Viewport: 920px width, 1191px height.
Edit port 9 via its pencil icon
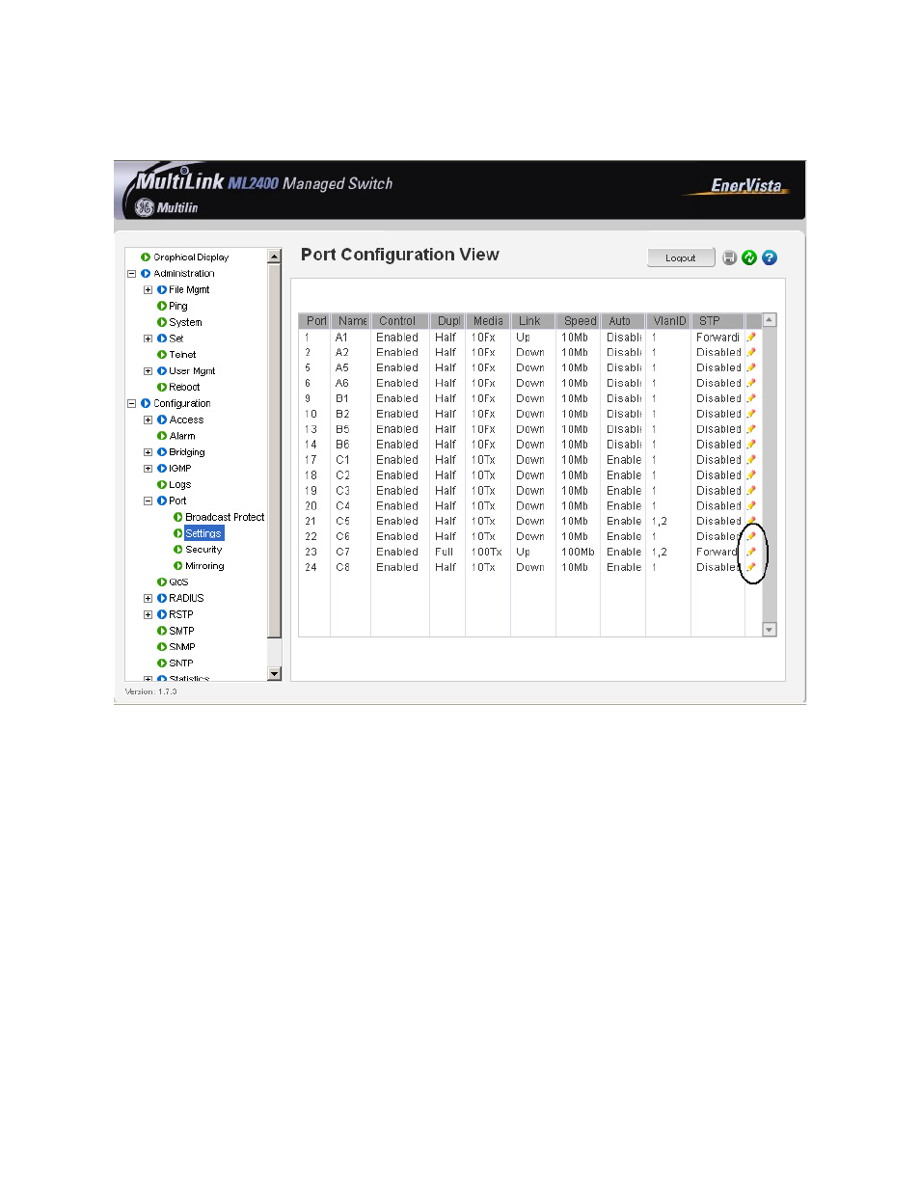tap(751, 399)
